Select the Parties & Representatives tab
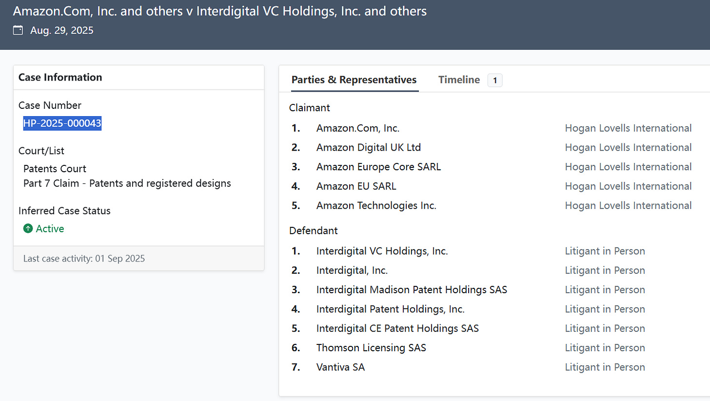 pyautogui.click(x=354, y=80)
